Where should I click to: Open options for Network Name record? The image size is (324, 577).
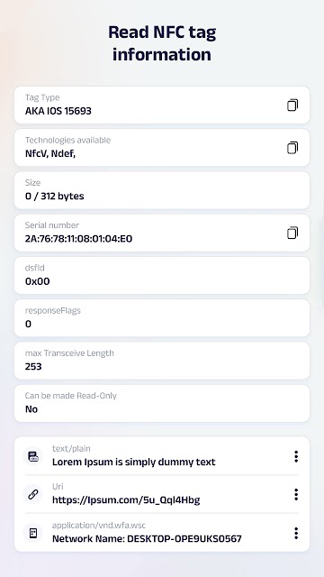point(296,533)
